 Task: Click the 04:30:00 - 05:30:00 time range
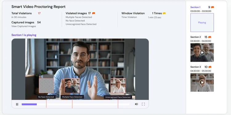(x=201, y=71)
